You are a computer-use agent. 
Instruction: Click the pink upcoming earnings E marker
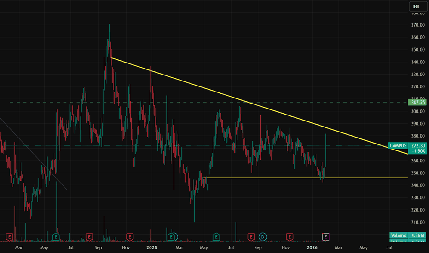coord(325,237)
